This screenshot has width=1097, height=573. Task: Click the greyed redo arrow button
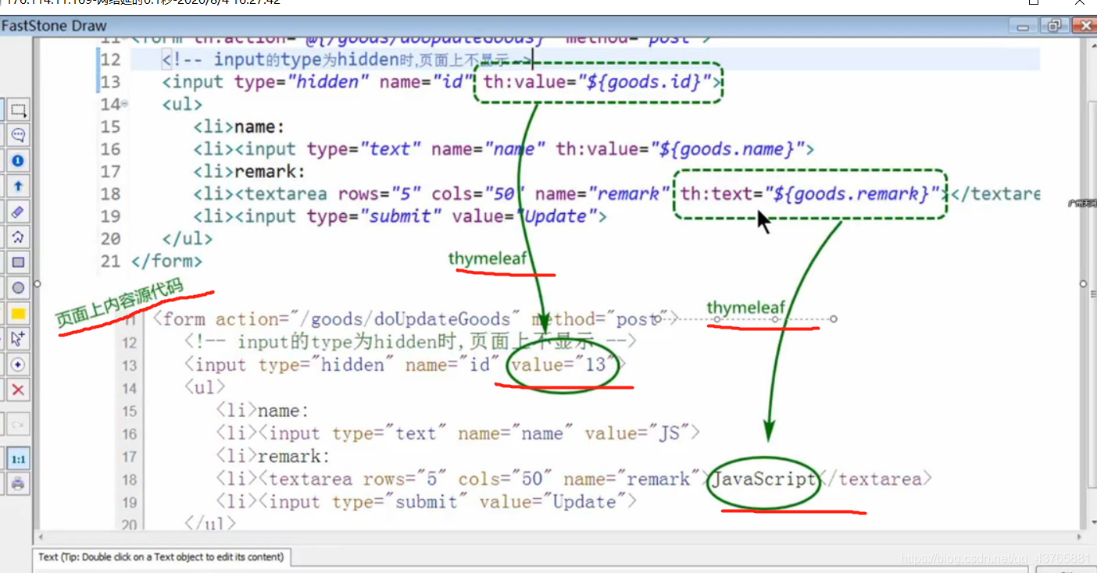(x=18, y=425)
